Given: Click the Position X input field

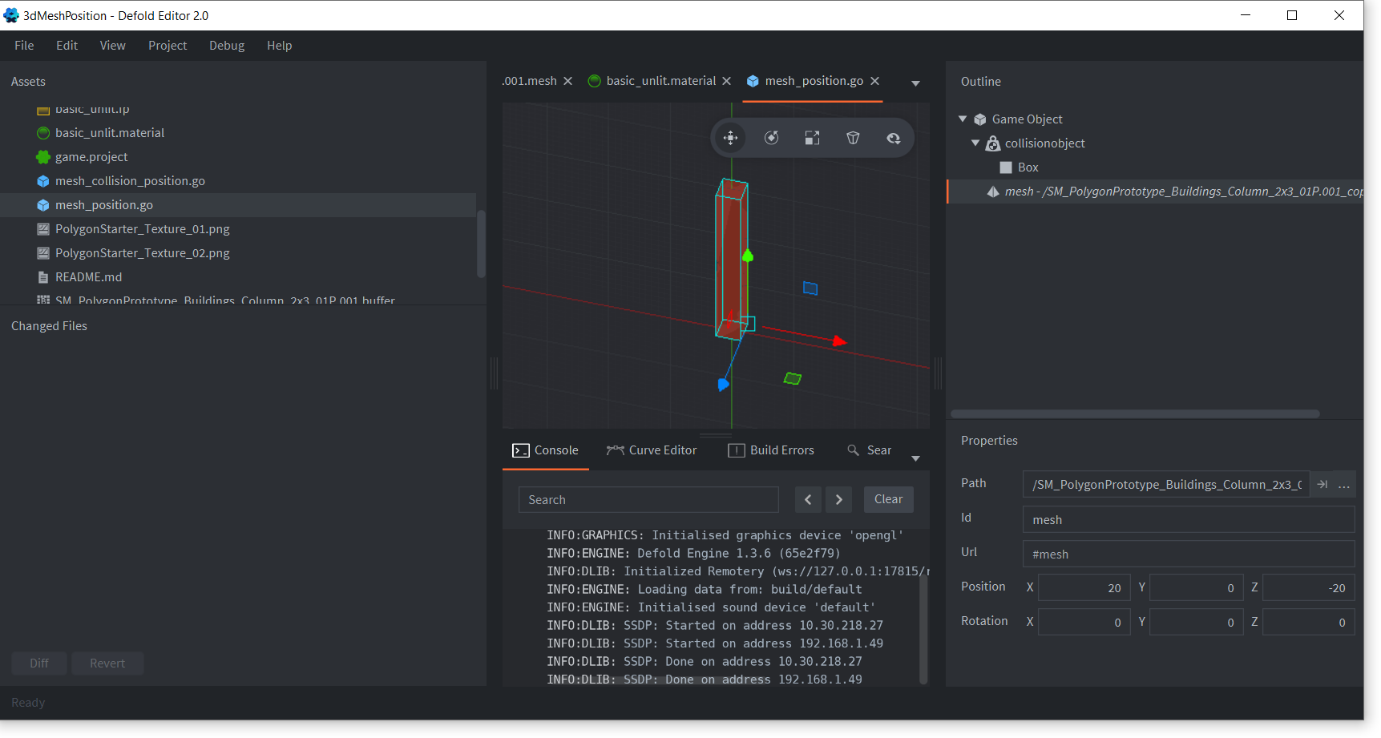Looking at the screenshot, I should pos(1084,587).
